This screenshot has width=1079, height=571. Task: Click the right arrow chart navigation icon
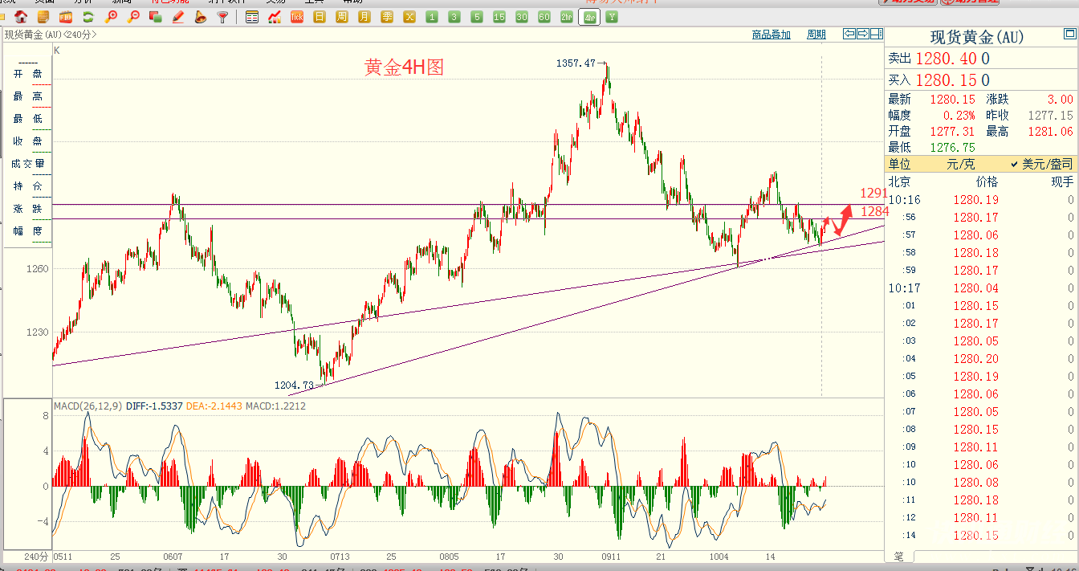863,34
